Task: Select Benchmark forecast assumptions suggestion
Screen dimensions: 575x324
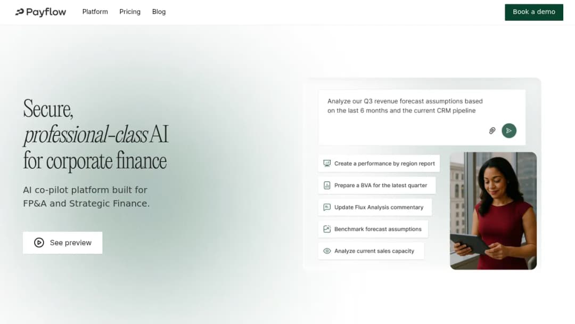Action: coord(373,229)
